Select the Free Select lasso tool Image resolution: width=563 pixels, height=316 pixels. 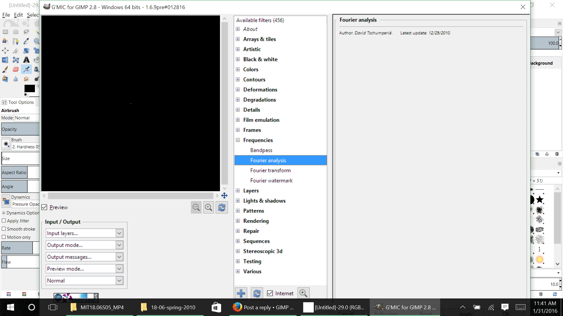click(26, 32)
